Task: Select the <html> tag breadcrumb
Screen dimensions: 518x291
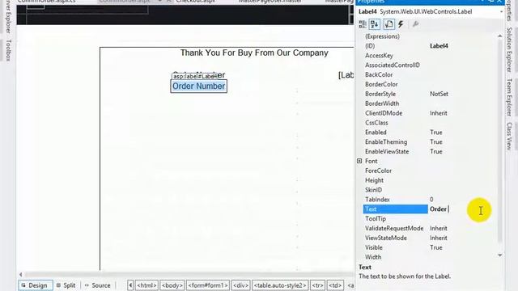Action: tap(146, 285)
